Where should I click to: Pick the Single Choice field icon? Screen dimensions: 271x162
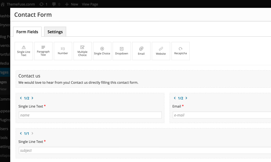102,51
